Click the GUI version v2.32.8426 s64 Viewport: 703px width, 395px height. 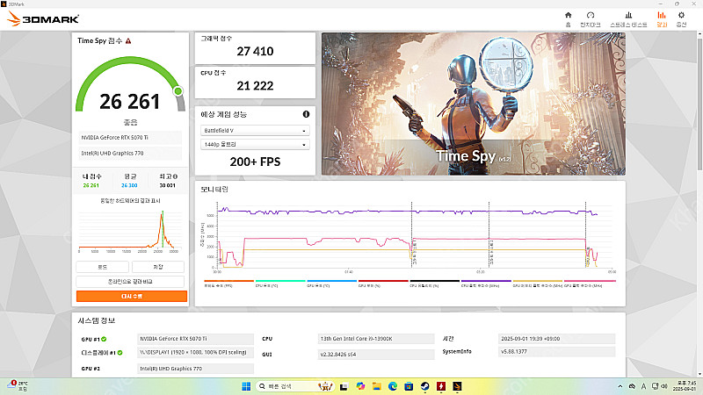[376, 355]
